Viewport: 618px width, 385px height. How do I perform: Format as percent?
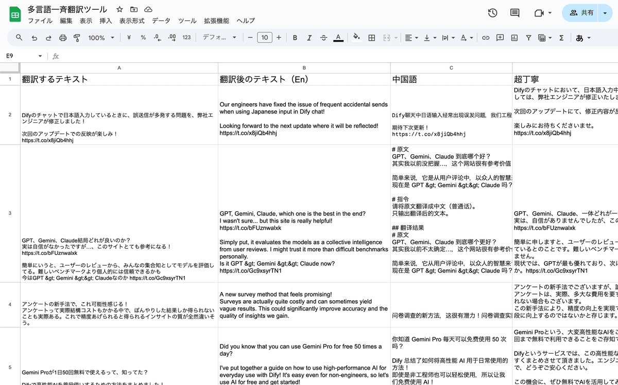point(143,38)
